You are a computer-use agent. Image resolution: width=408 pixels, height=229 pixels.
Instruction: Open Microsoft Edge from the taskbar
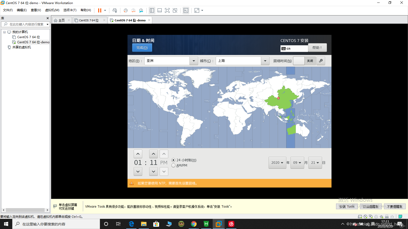coord(131,224)
